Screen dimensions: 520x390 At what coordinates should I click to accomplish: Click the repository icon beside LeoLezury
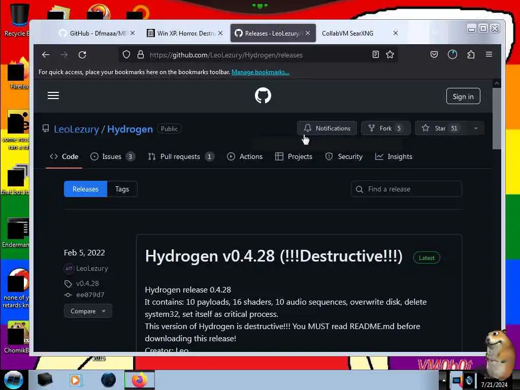pos(46,128)
